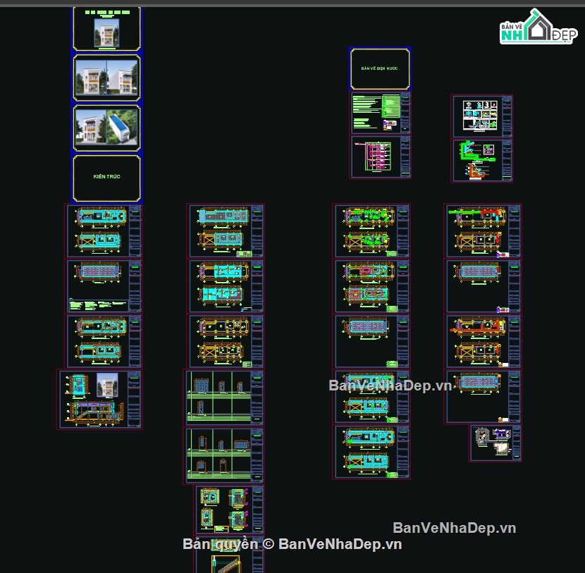Select small detail sheet at bottom of right column
The height and width of the screenshot is (573, 585).
tap(495, 443)
